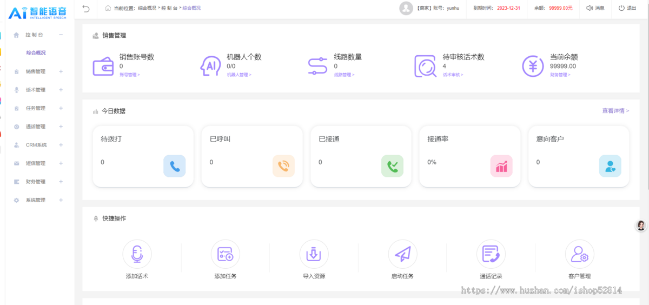Click the AI head icon for 机器人个数

pos(210,66)
